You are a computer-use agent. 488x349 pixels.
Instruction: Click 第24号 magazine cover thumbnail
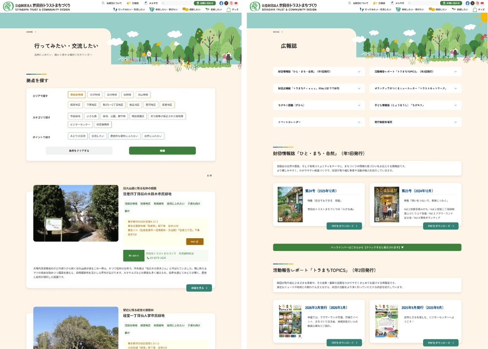click(x=290, y=204)
